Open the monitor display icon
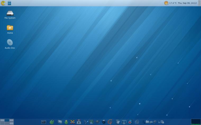201x125 pixels. [x=124, y=122]
